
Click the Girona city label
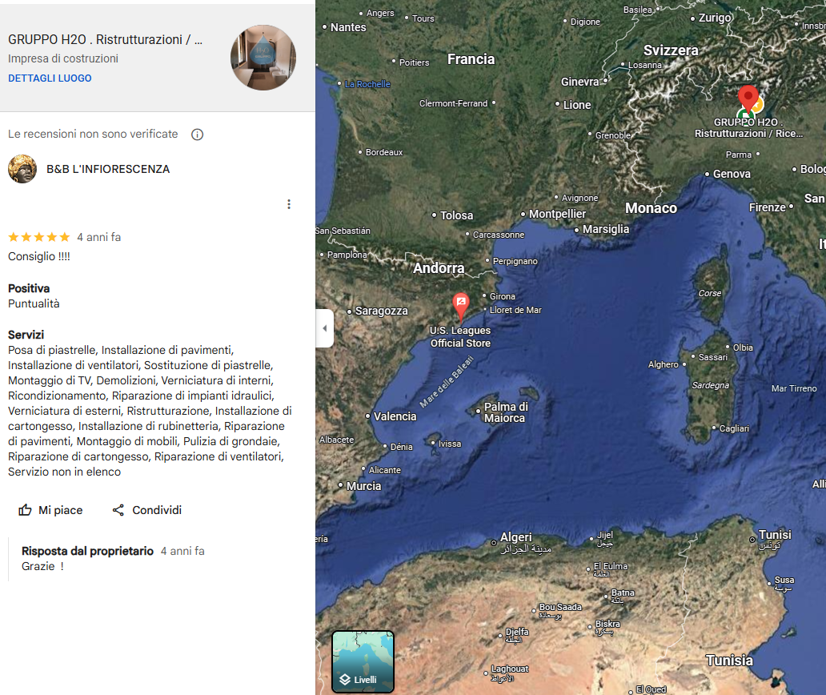pyautogui.click(x=503, y=296)
